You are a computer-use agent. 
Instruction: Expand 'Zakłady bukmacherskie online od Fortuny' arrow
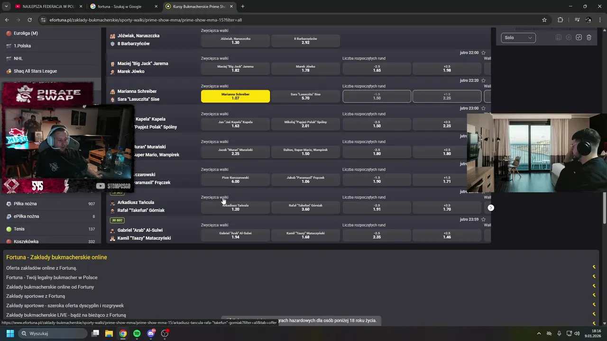[594, 286]
